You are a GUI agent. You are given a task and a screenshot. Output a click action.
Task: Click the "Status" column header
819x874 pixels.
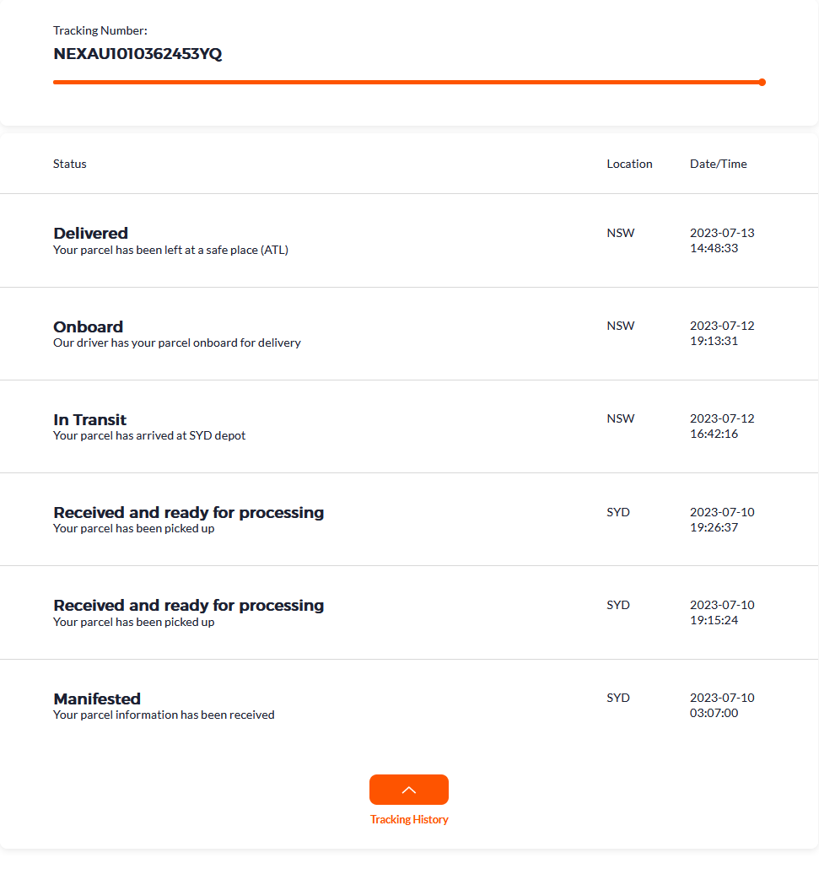(70, 164)
